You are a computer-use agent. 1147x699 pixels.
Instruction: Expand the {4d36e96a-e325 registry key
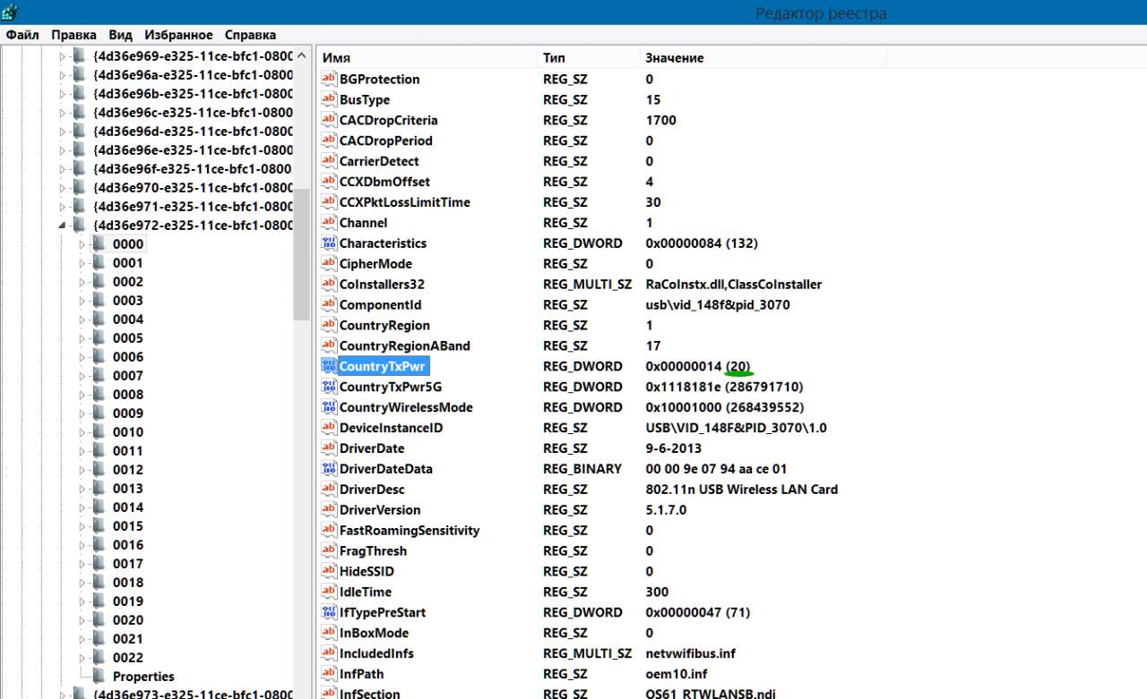click(63, 75)
